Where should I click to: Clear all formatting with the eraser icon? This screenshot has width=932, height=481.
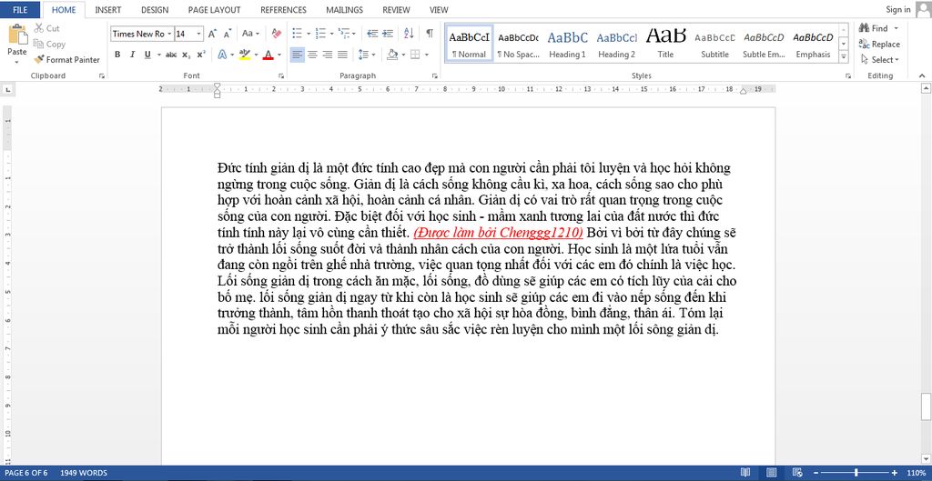click(x=277, y=34)
